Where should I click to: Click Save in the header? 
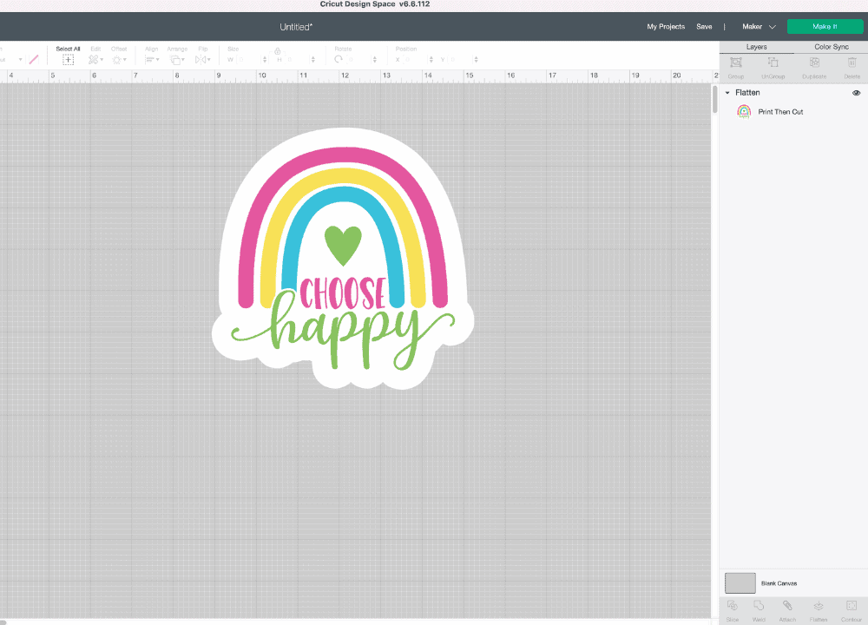704,27
